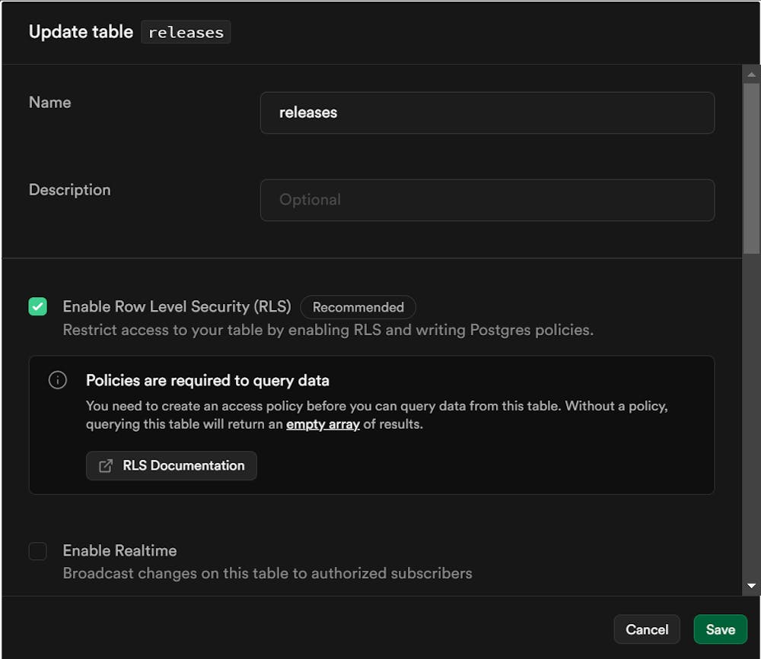Click the 'Enable Row Level Security (RLS)' label
Viewport: 761px width, 659px height.
point(177,306)
